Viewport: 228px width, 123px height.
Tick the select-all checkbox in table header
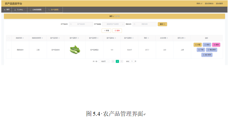tap(9, 38)
